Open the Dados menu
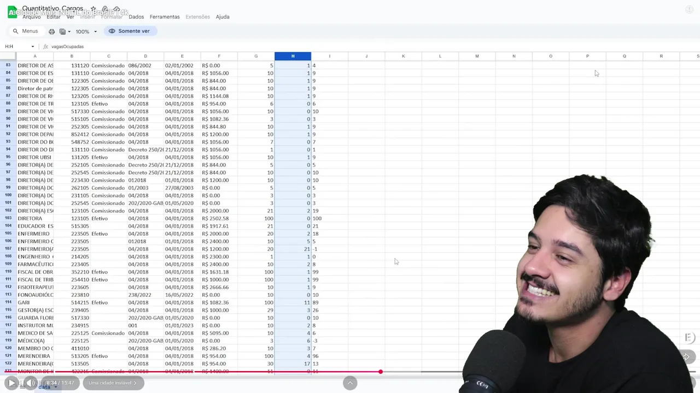Image resolution: width=700 pixels, height=393 pixels. point(136,17)
